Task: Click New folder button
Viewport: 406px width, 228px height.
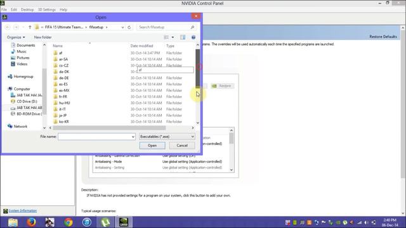Action: [x=43, y=37]
